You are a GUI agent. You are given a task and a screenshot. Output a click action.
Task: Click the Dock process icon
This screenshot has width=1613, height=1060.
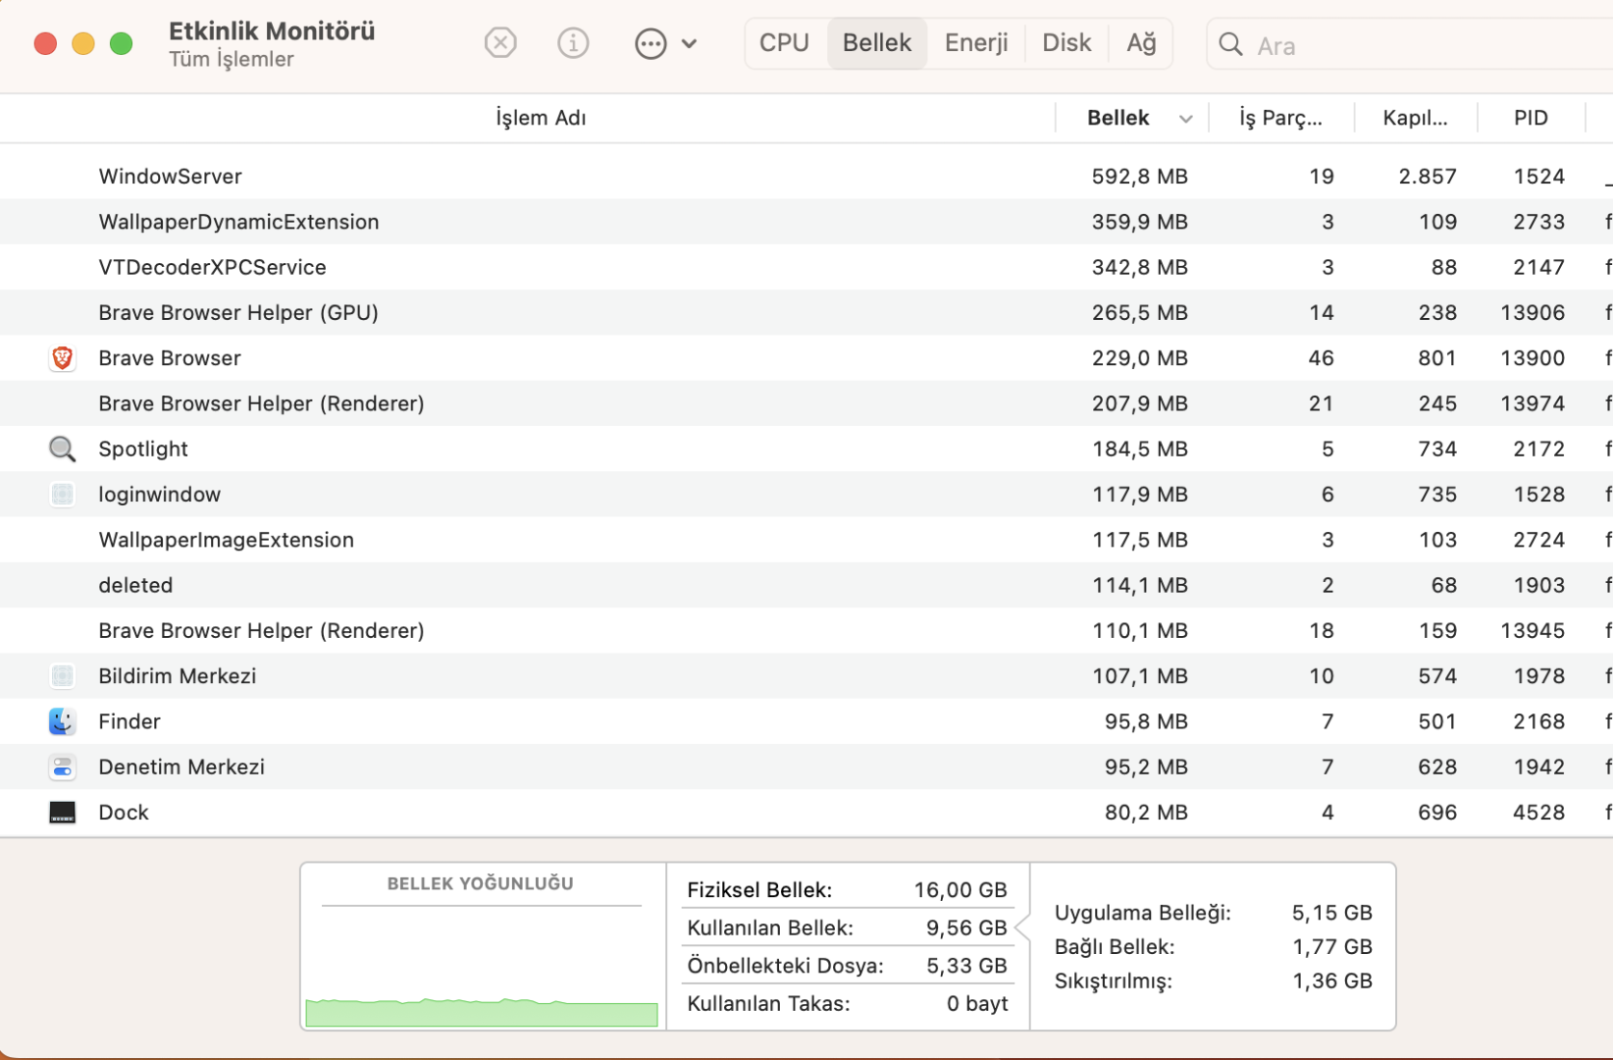click(62, 813)
